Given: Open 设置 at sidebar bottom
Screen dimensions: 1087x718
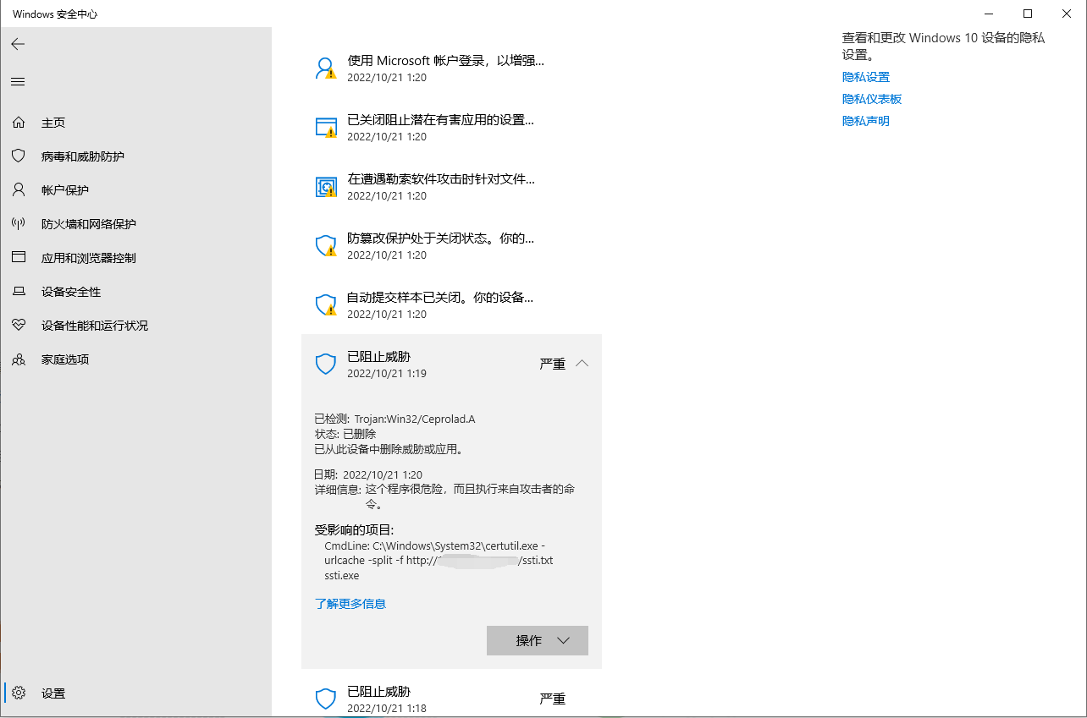Looking at the screenshot, I should [x=53, y=693].
